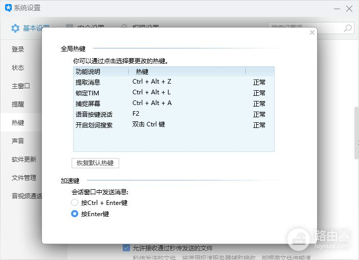Select the 按Ctrl + Enter键 radio option
Screen dimensions: 359x260
point(75,202)
